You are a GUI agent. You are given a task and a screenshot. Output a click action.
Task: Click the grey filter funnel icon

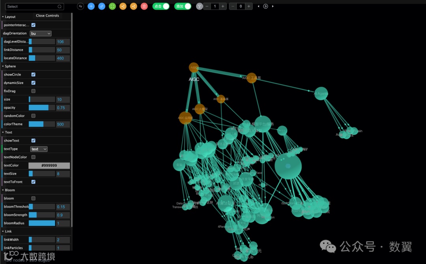200,6
